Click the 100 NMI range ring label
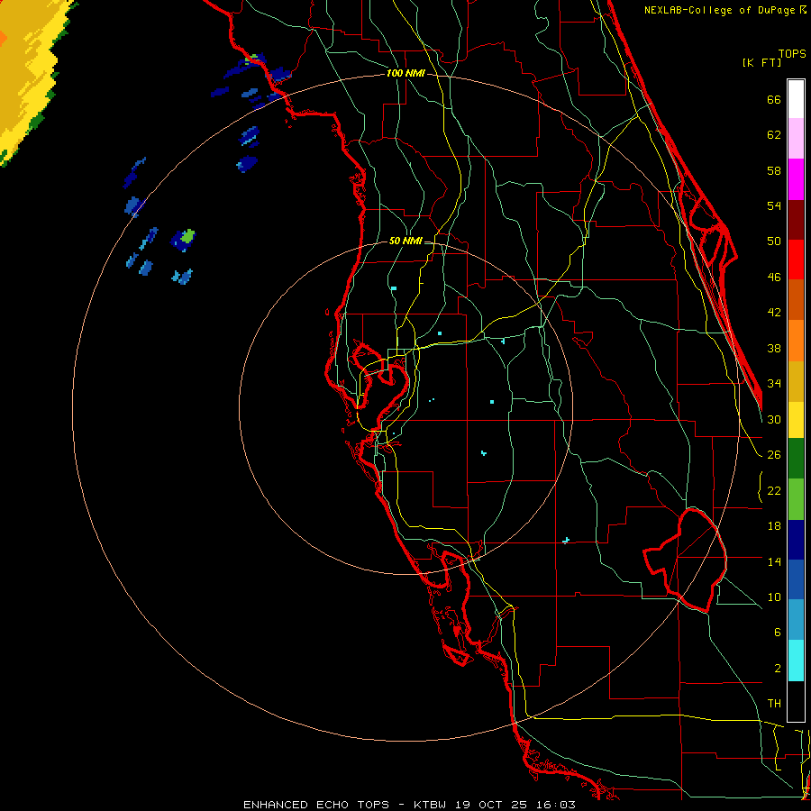811x811 pixels. [405, 74]
